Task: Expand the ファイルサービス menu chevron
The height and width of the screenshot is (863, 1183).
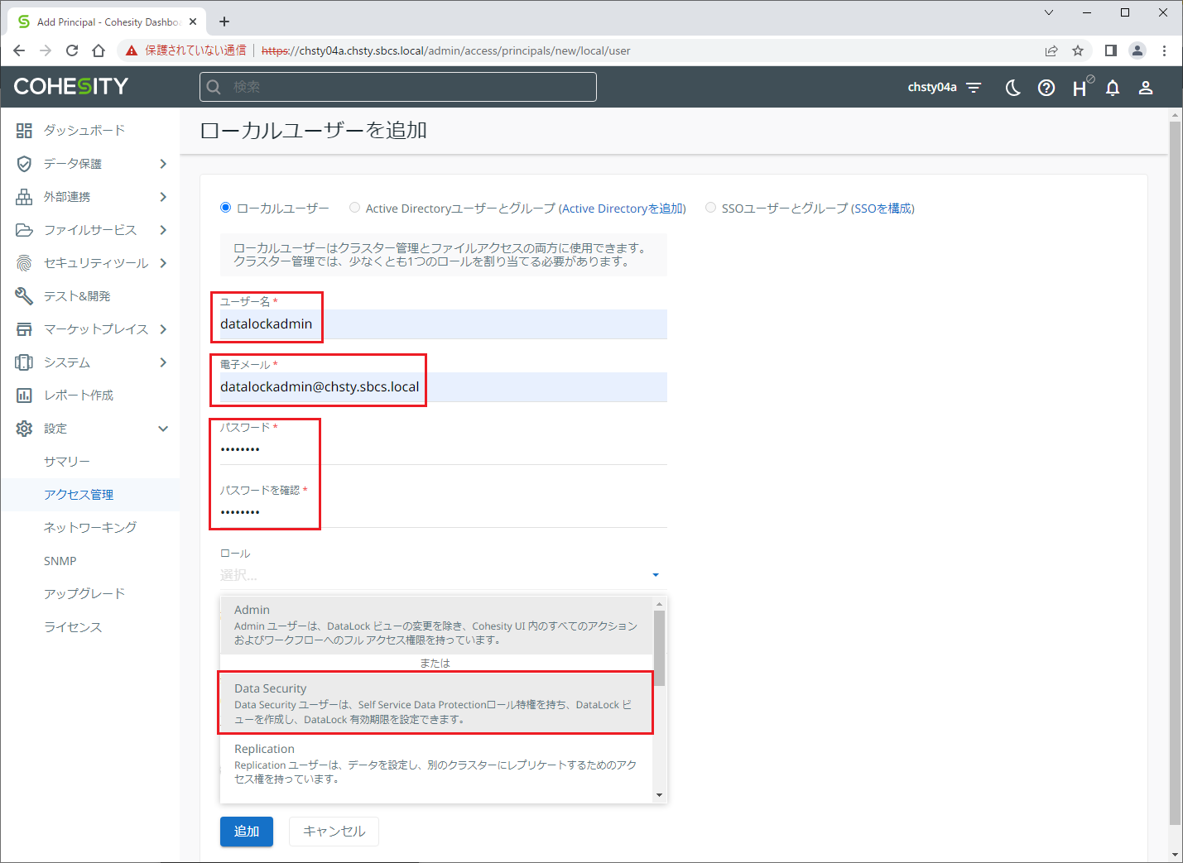Action: coord(163,230)
